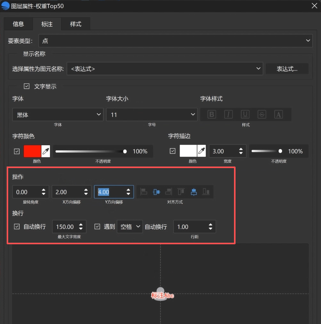Pick stroke color with the eyedropper
321x324 pixels.
[201, 151]
